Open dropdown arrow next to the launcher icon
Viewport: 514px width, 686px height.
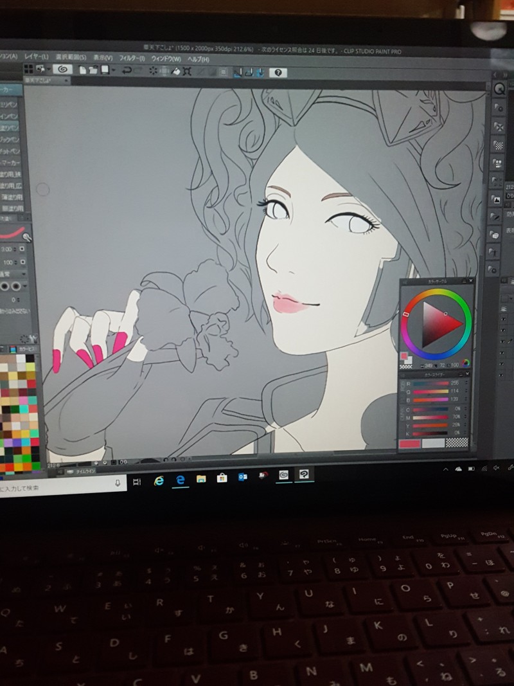click(x=49, y=69)
